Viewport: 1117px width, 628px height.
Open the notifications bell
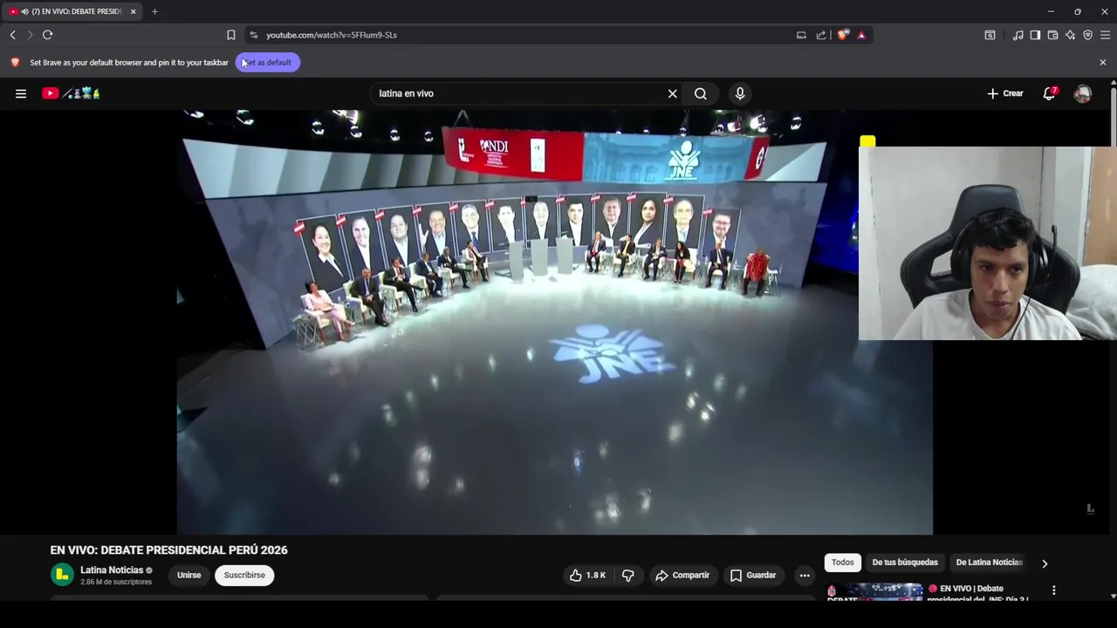click(1050, 93)
